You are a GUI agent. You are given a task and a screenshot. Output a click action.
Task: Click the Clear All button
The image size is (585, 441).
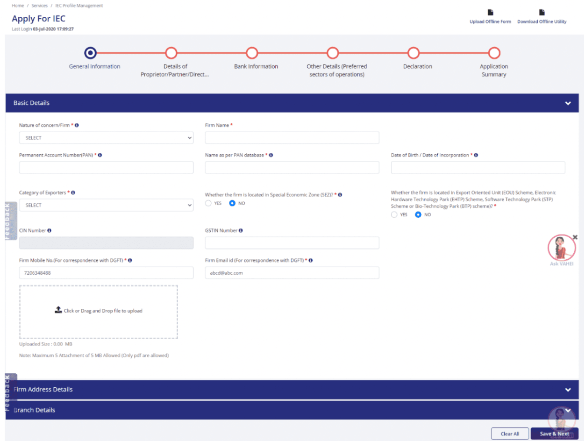coord(509,434)
